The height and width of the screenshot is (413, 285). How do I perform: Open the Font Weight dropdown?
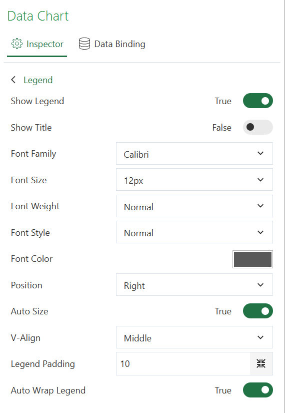[194, 206]
